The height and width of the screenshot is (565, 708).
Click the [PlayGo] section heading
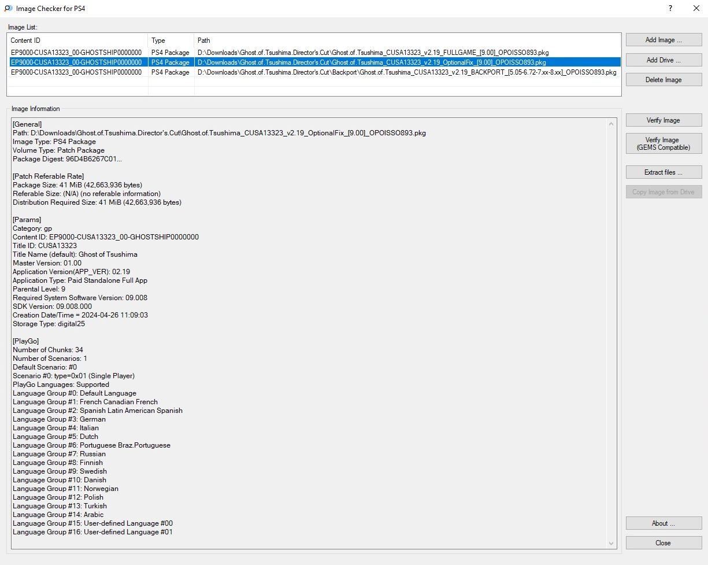coord(26,341)
